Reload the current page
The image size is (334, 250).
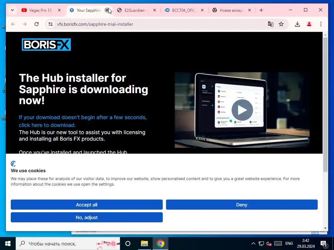(37, 24)
